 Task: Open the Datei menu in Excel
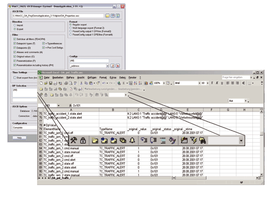47,78
